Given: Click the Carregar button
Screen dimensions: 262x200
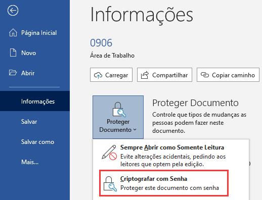Looking at the screenshot, I should [x=111, y=75].
